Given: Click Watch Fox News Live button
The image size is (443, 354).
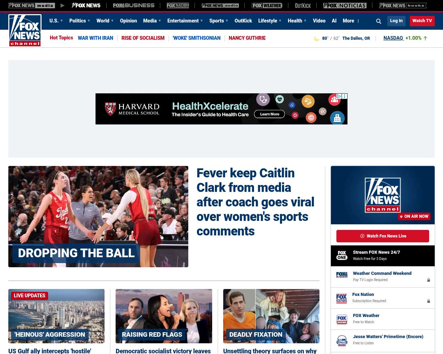Looking at the screenshot, I should pos(383,236).
